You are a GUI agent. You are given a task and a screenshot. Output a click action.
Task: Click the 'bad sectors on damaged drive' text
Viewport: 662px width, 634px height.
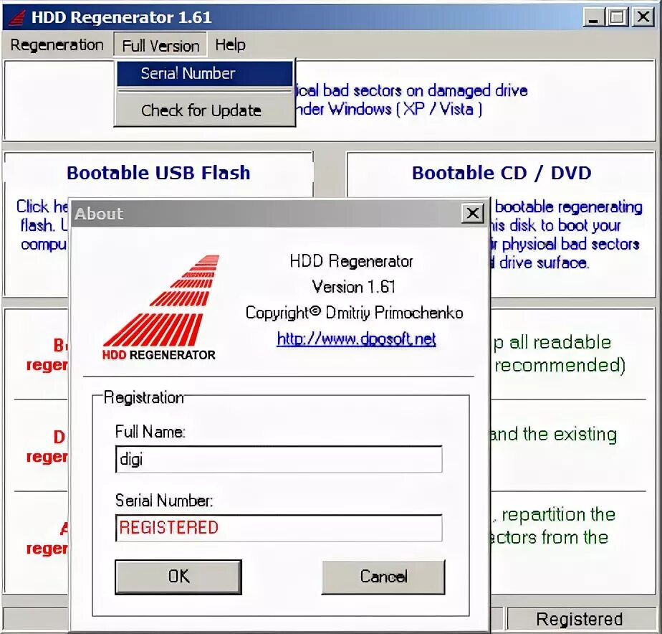pos(425,90)
